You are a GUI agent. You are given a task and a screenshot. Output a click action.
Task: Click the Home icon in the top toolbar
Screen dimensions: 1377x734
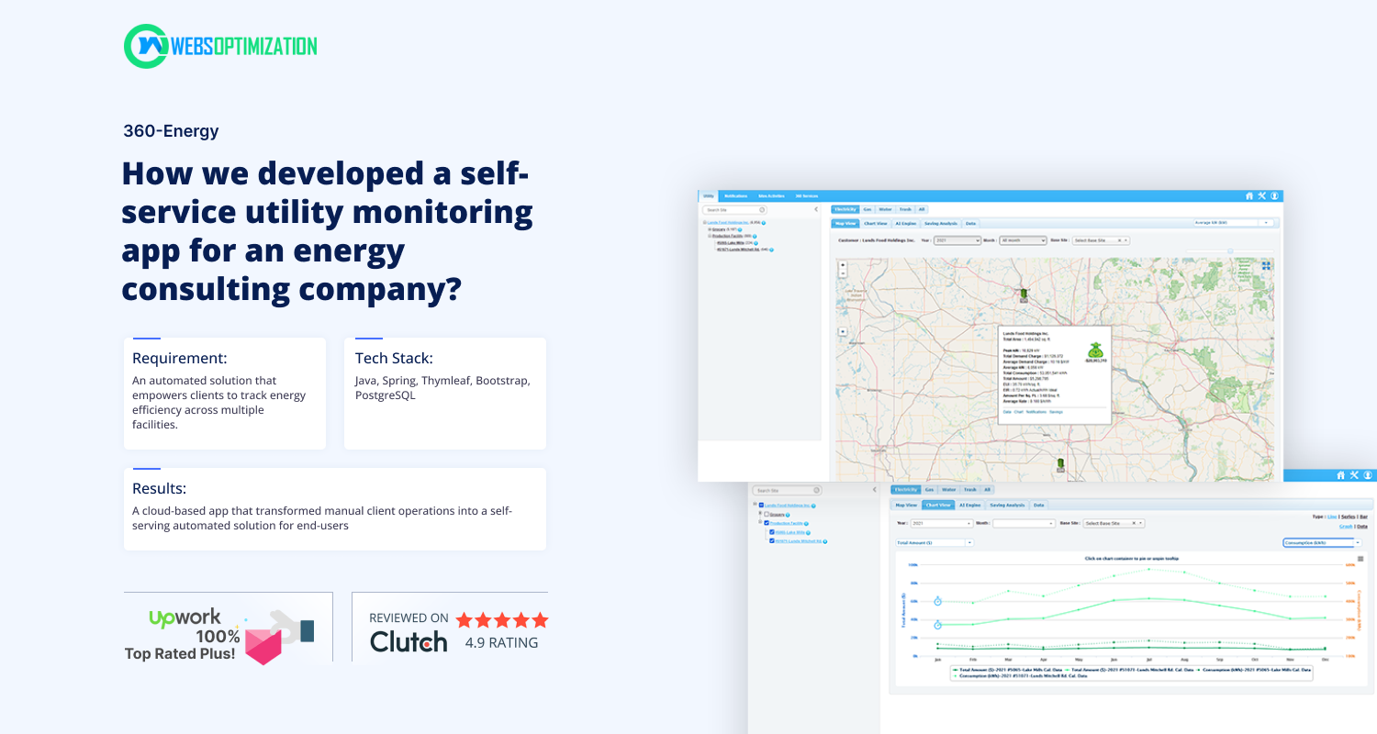click(x=1249, y=196)
